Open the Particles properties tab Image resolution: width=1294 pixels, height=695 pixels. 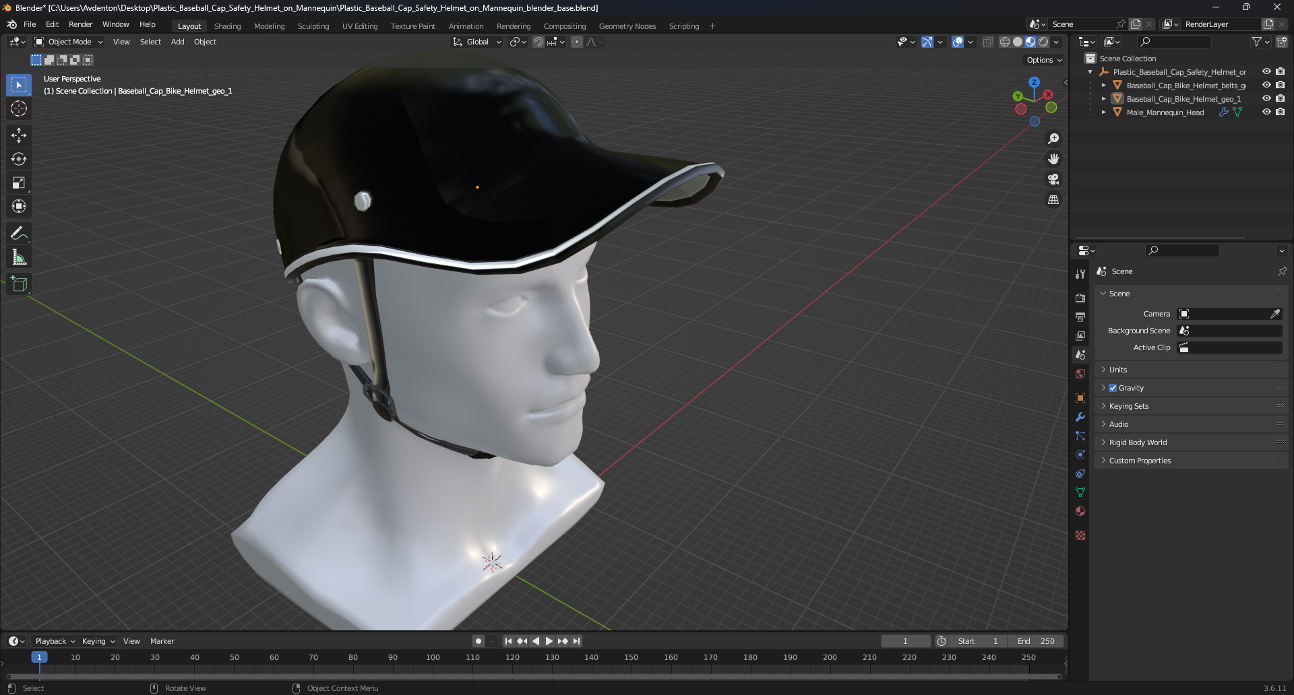tap(1080, 436)
